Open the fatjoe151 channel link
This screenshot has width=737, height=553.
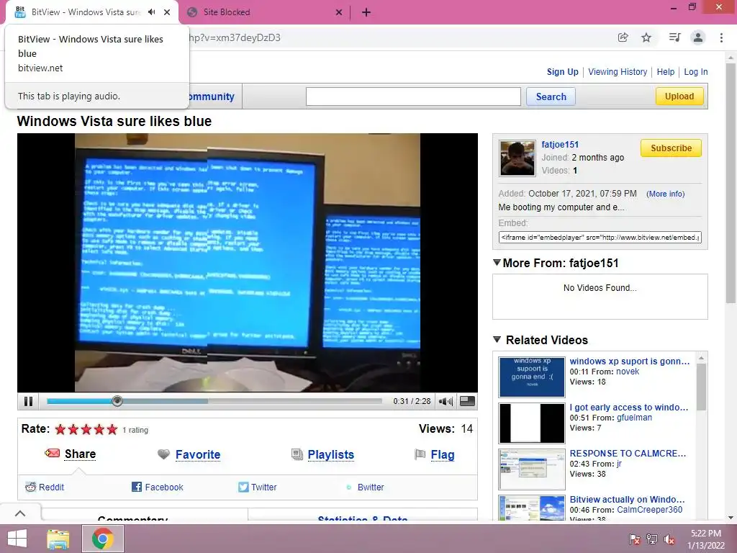pyautogui.click(x=560, y=144)
